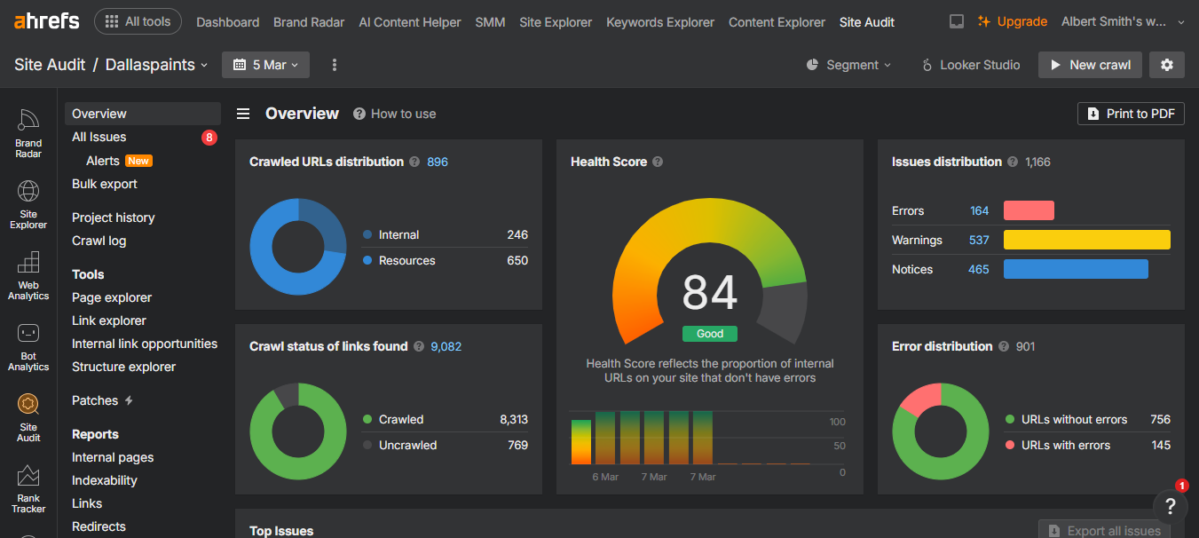The image size is (1199, 538).
Task: Click the red Errors bar
Action: click(1029, 210)
